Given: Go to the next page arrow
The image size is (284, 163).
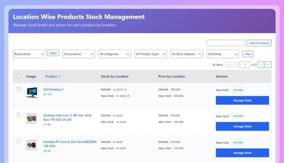Looking at the screenshot, I should point(261,65).
